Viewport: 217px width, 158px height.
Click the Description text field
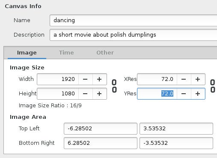(133, 35)
